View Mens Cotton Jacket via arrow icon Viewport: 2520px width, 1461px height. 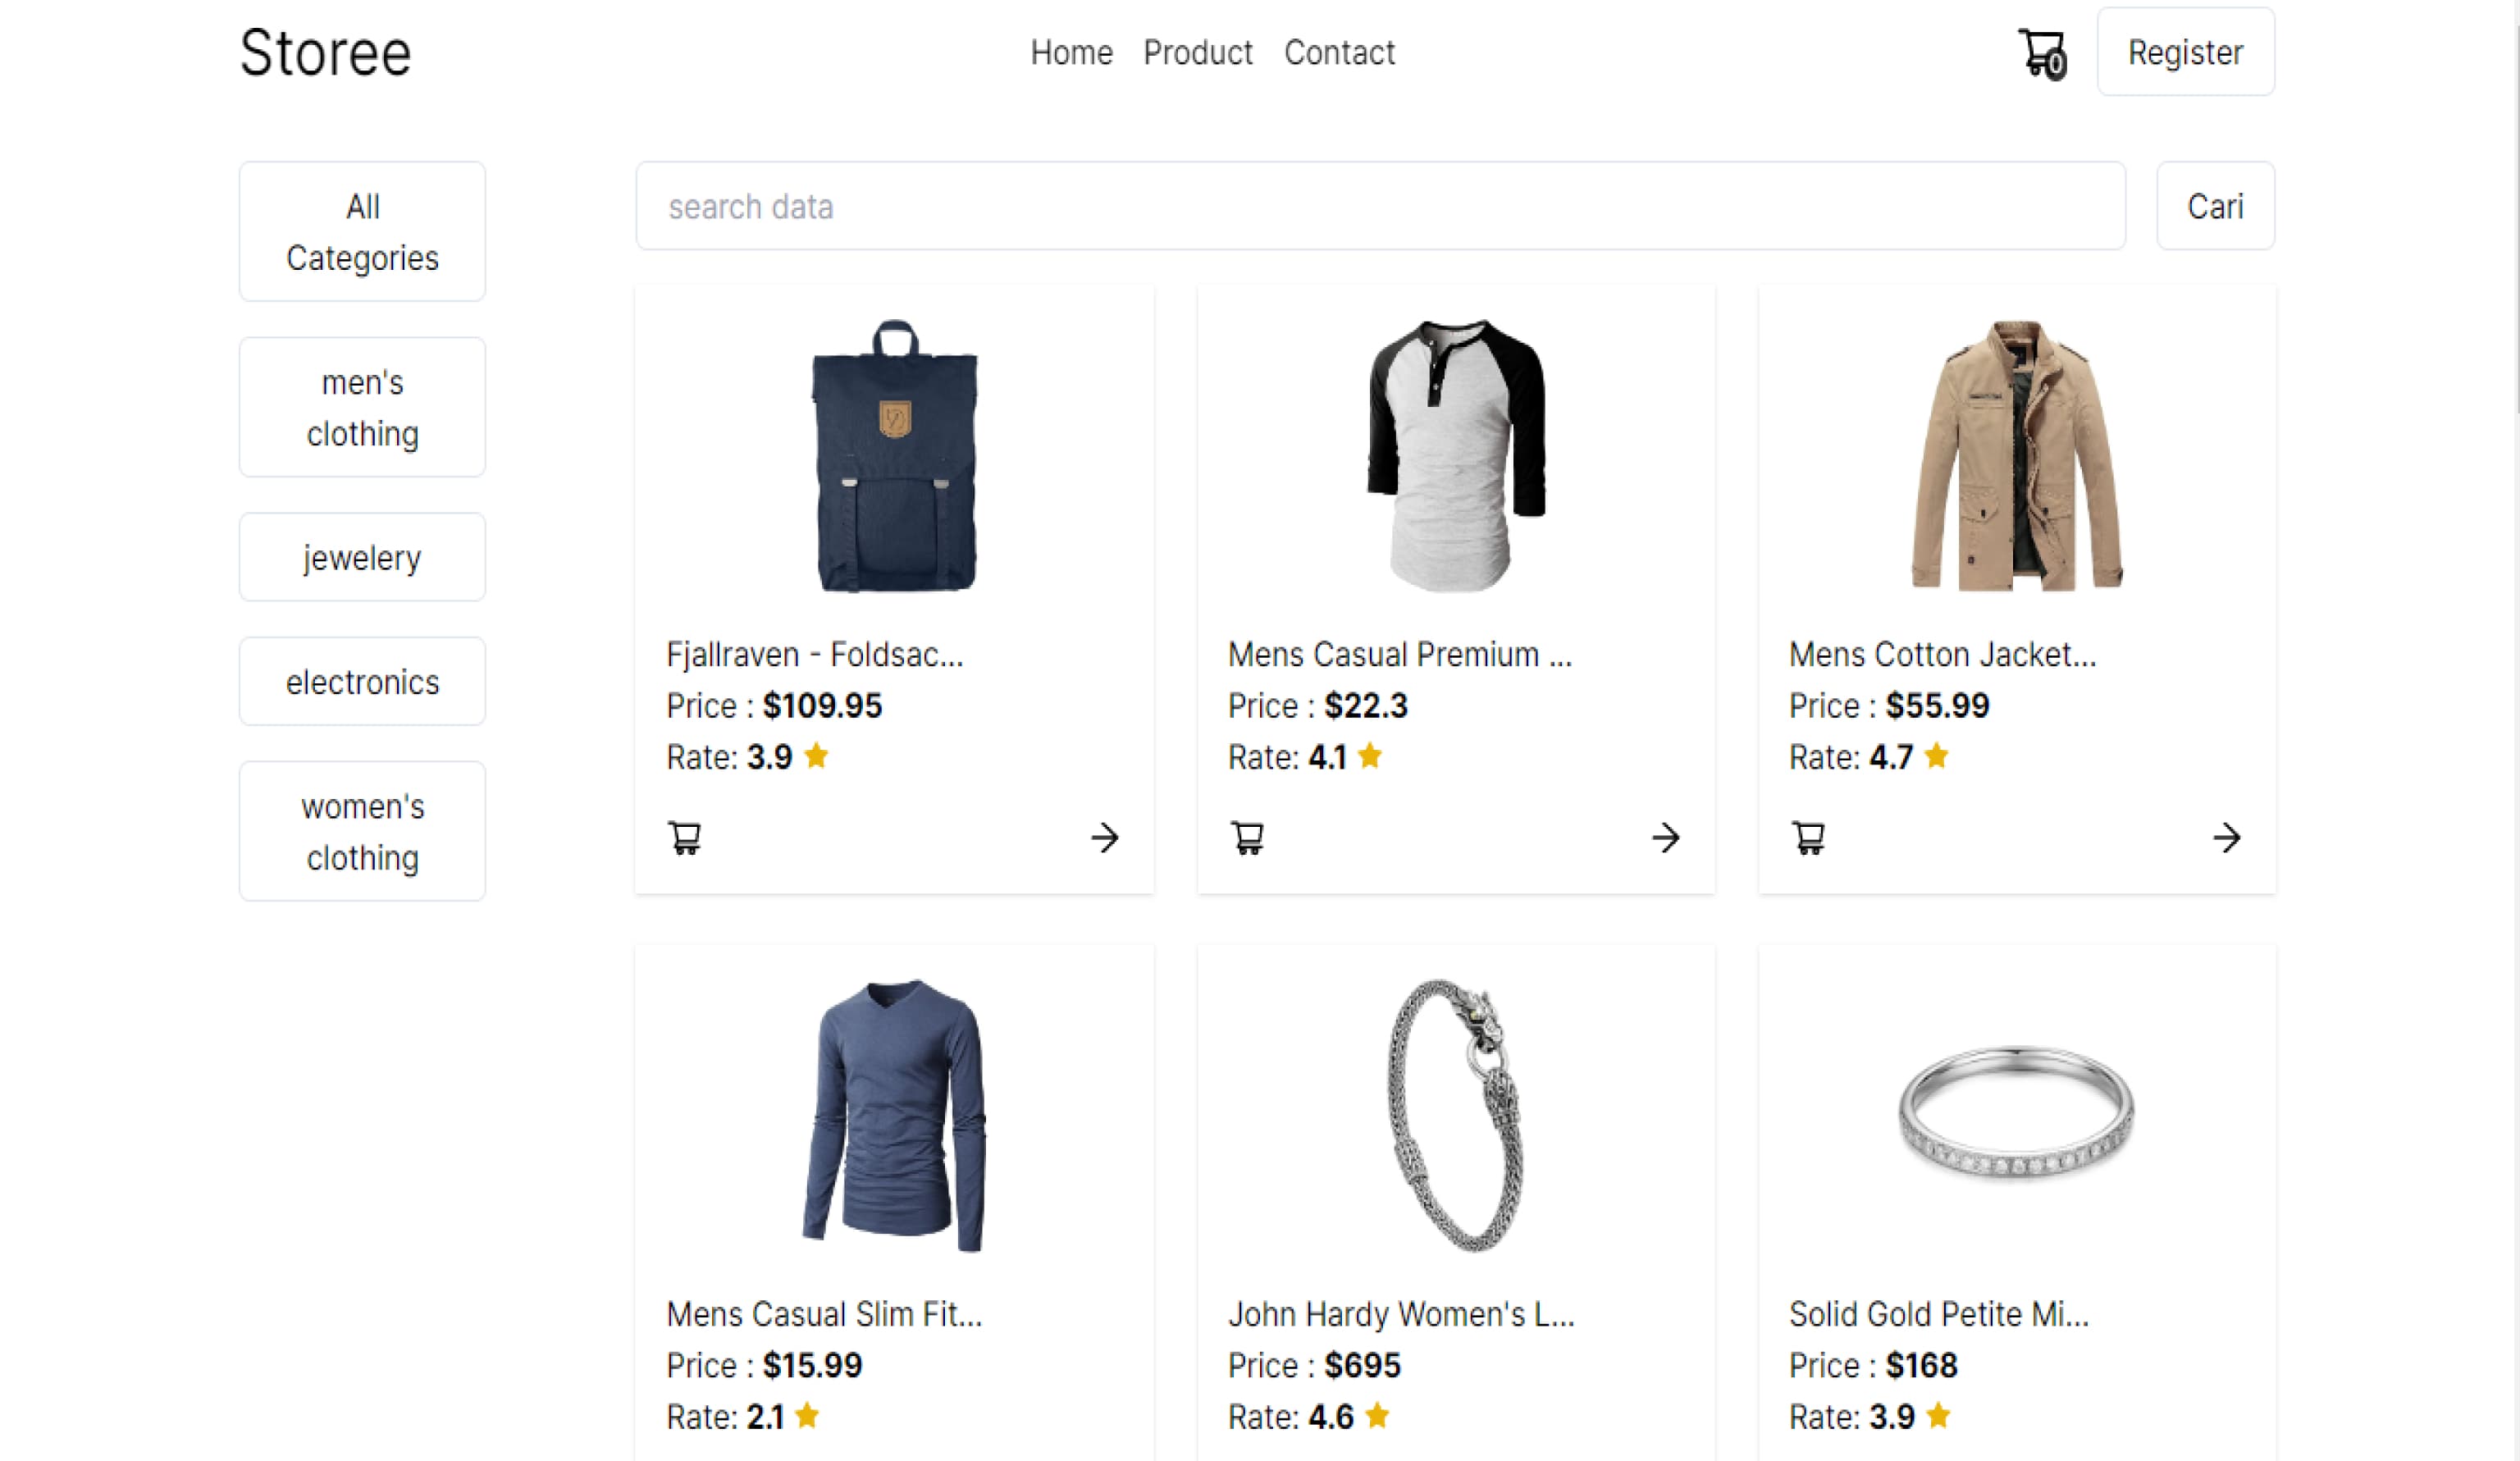click(2227, 837)
